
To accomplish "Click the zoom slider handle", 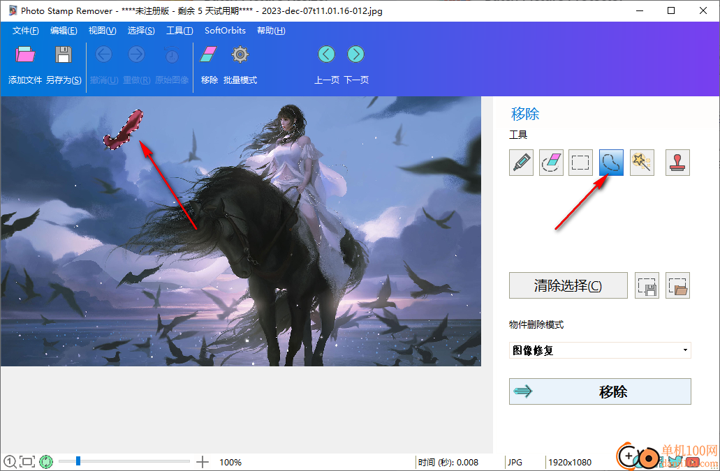I will click(78, 461).
